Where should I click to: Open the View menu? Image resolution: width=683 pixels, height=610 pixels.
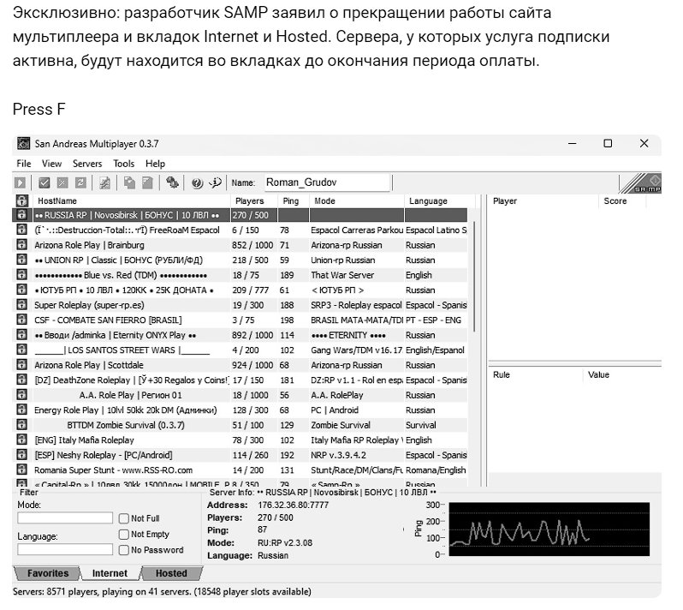coord(51,164)
